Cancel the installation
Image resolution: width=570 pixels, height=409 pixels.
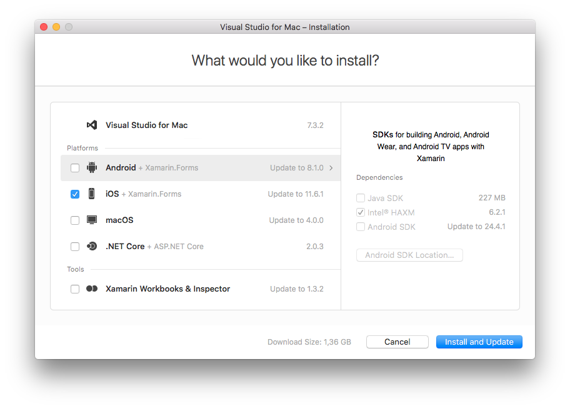coord(397,342)
